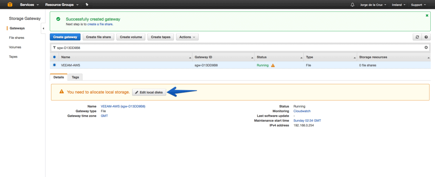
Task: Select the VEEAM-AWS name cell
Action: pos(71,66)
